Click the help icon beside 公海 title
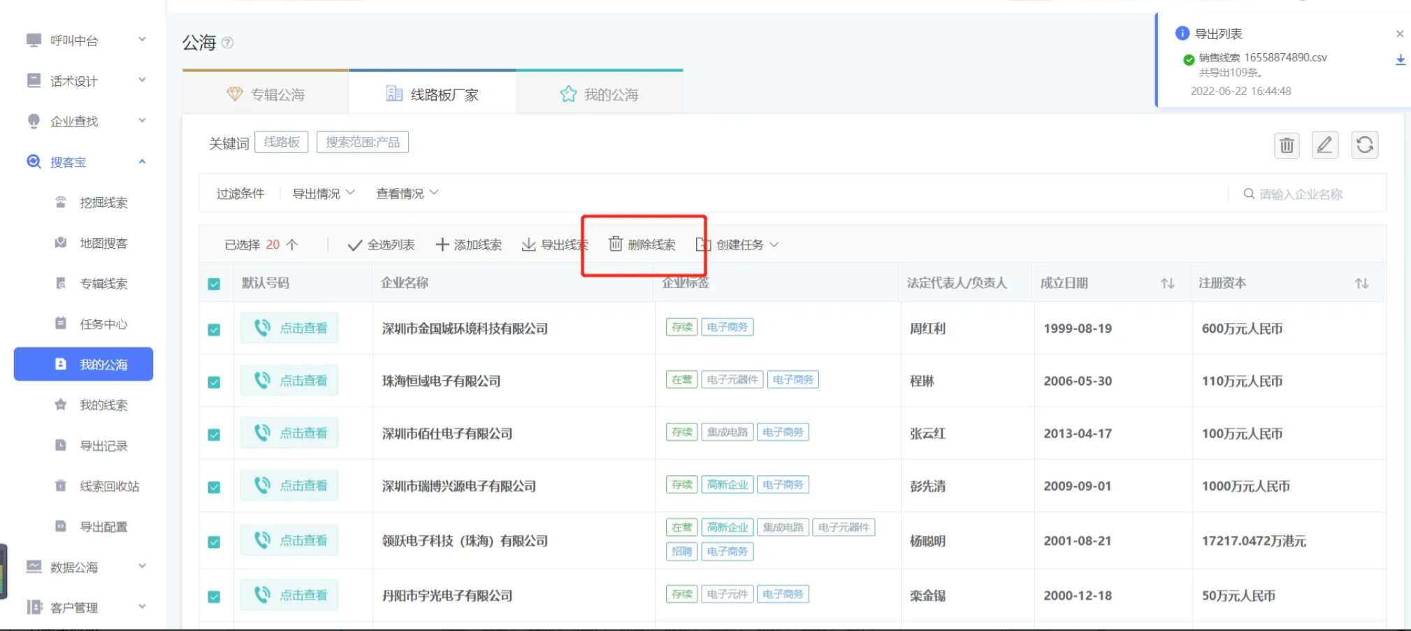This screenshot has height=631, width=1411. 227,43
